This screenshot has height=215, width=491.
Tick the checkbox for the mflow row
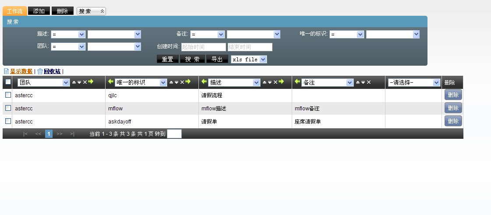point(8,108)
